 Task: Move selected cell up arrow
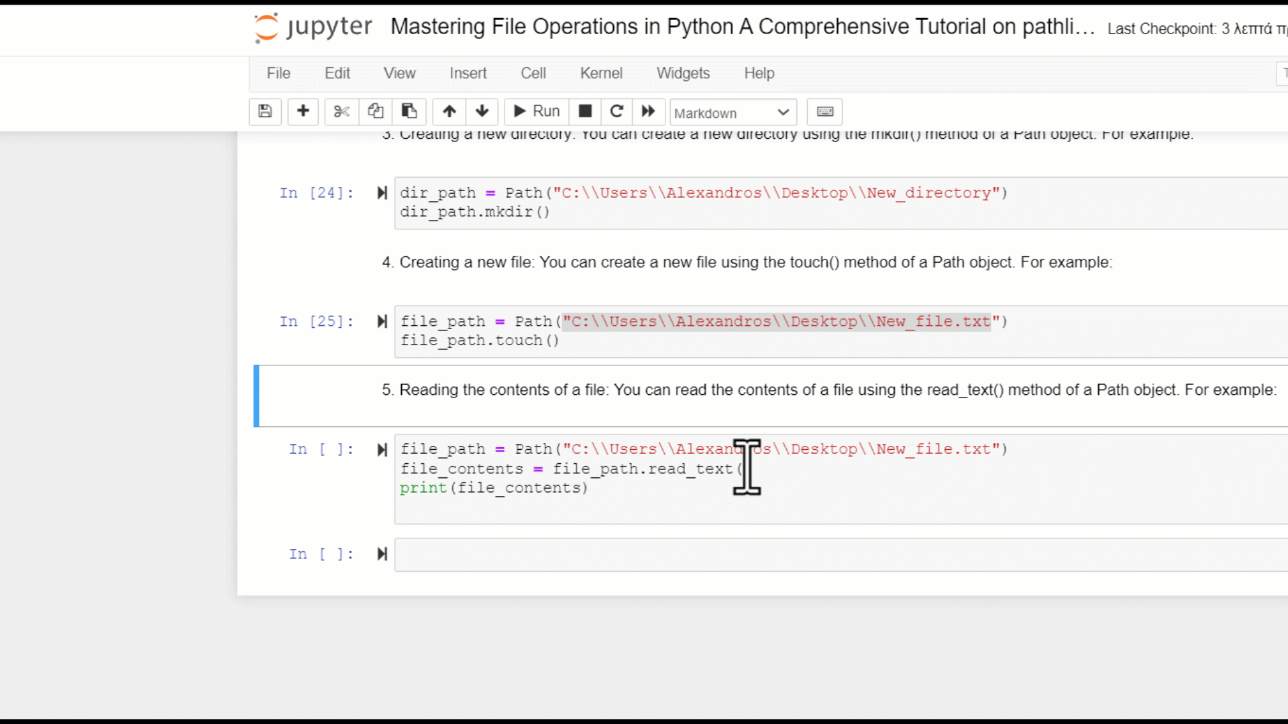pos(449,111)
